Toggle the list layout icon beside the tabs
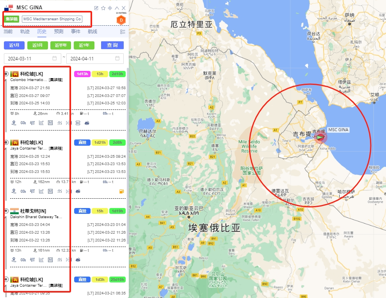Screen dimensions: 386x298 point(123,32)
